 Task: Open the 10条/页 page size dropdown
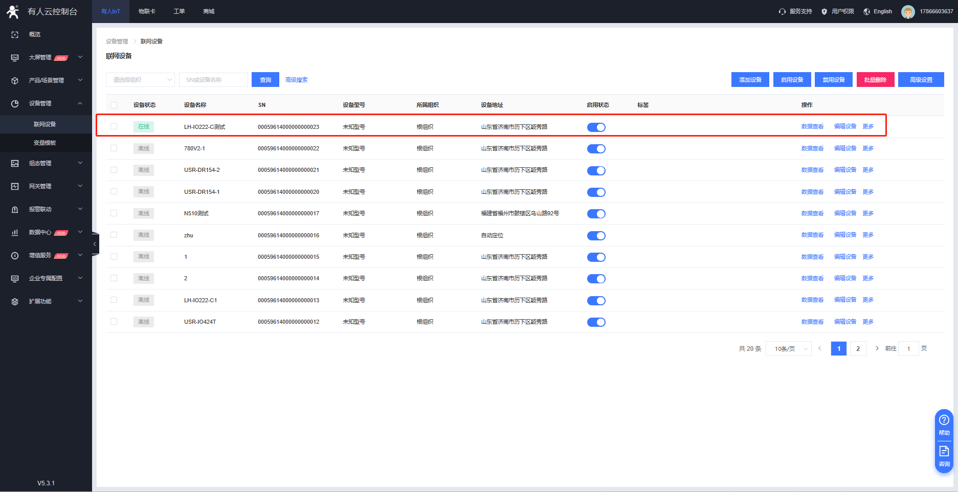pyautogui.click(x=788, y=349)
